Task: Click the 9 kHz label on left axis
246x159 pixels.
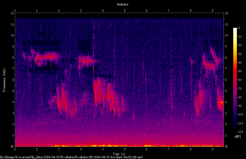Action: pyautogui.click(x=13, y=46)
